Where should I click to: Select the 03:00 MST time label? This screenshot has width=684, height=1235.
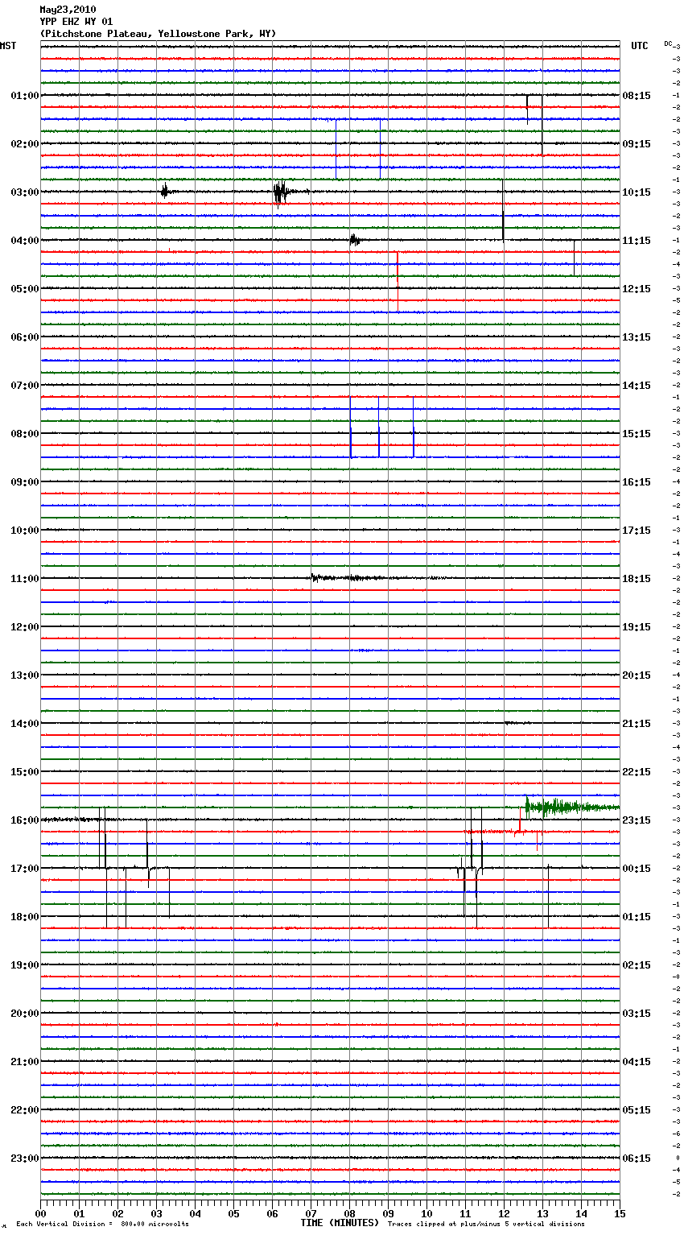(24, 192)
